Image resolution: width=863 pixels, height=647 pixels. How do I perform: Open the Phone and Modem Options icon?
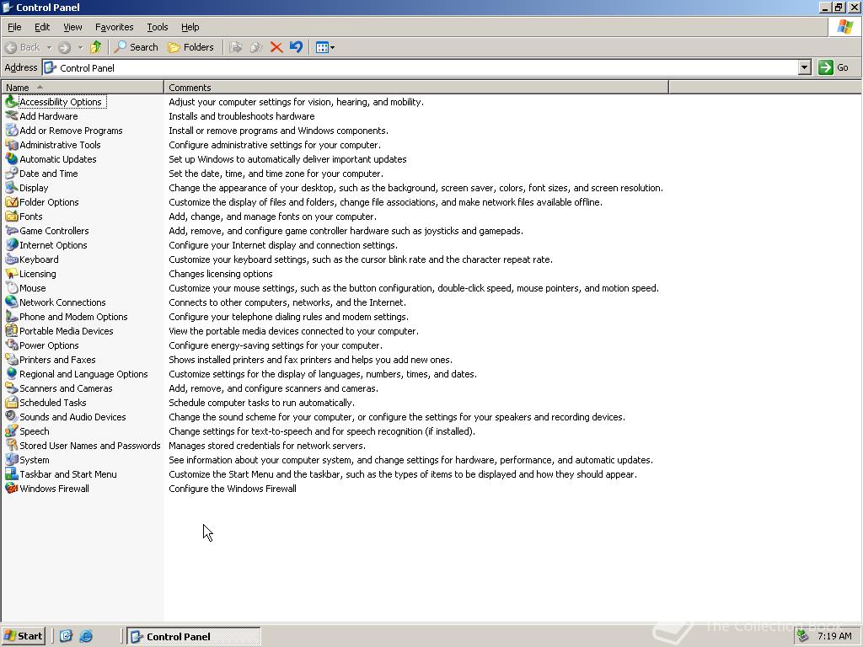(11, 317)
